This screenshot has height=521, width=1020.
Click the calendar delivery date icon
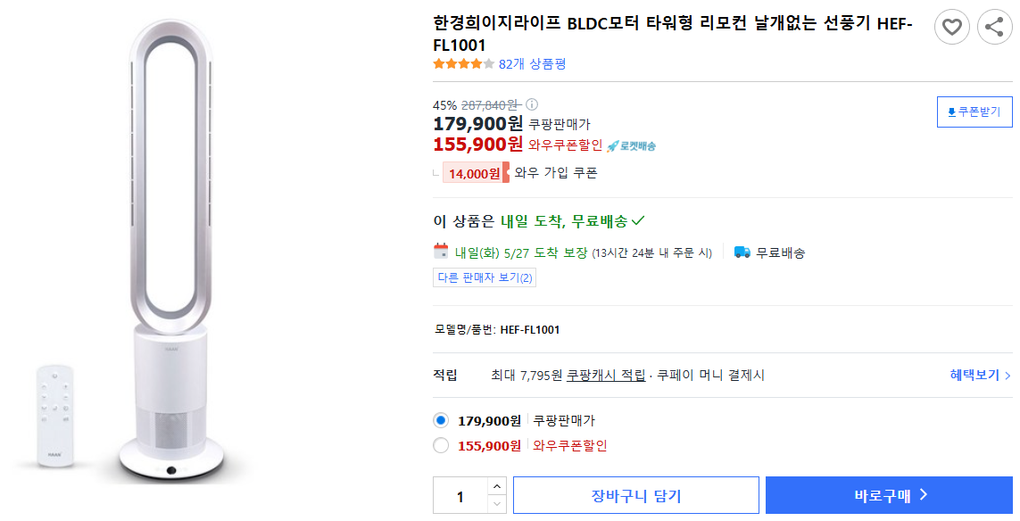pyautogui.click(x=441, y=252)
